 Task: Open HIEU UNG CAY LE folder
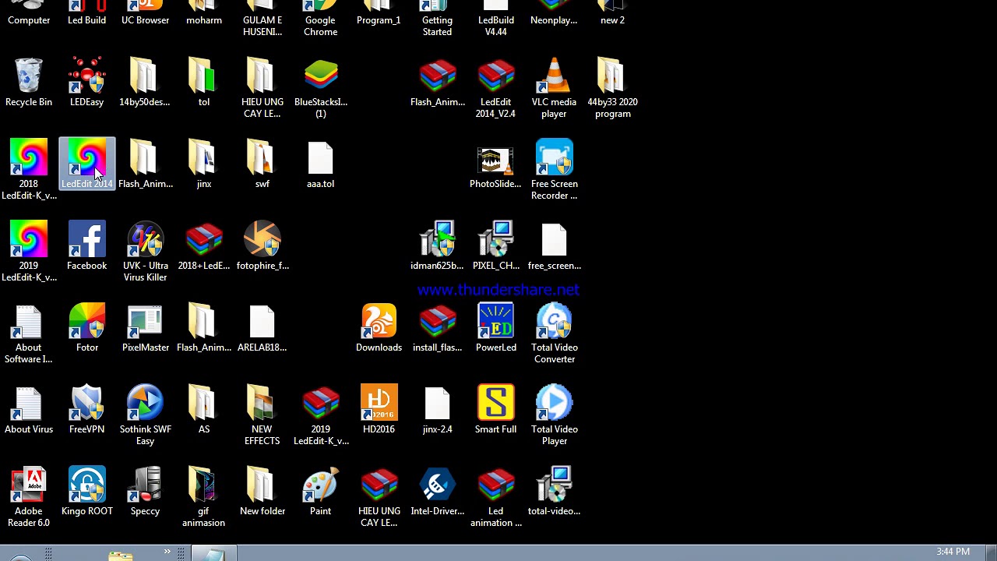[262, 87]
